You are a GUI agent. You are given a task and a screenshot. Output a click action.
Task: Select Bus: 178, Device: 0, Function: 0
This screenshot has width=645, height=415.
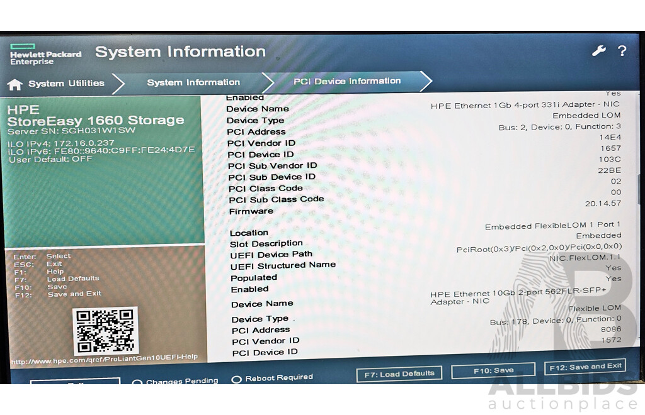coord(556,321)
